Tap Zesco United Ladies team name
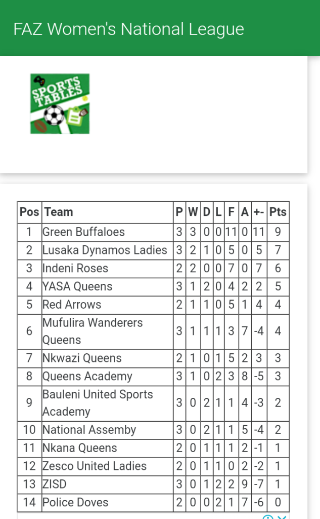320x519 pixels. click(x=95, y=466)
